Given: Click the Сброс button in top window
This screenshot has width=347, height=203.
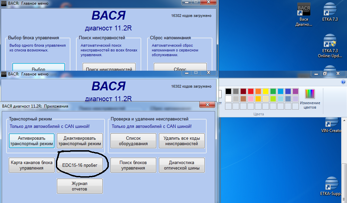Looking at the screenshot, I should coord(180,67).
